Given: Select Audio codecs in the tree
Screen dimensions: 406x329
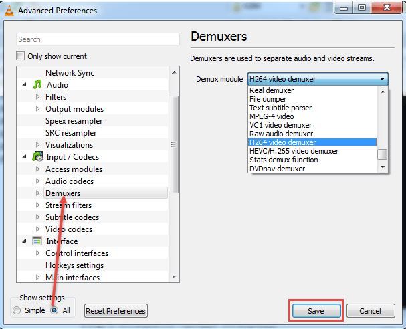Looking at the screenshot, I should (70, 181).
